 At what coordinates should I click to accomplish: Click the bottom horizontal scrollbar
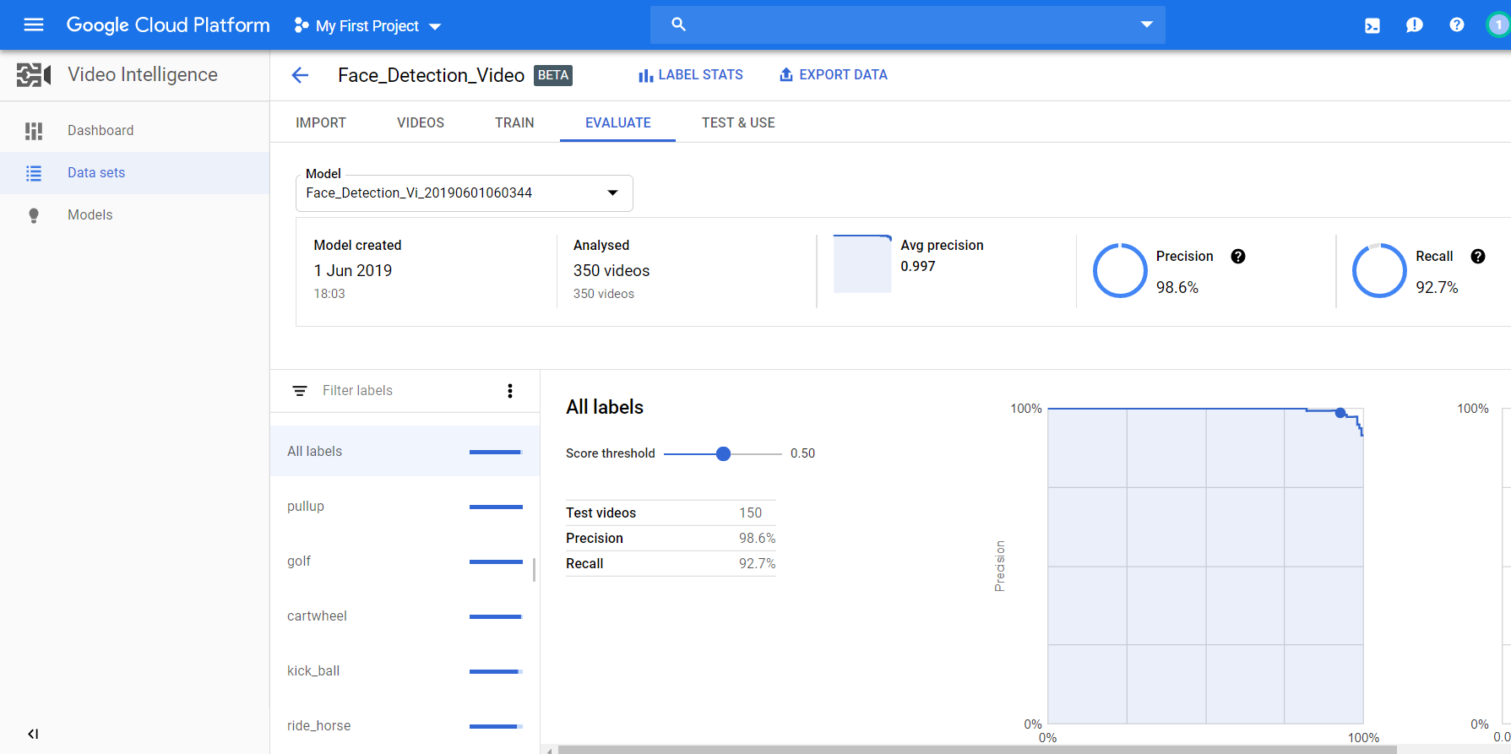click(x=977, y=750)
